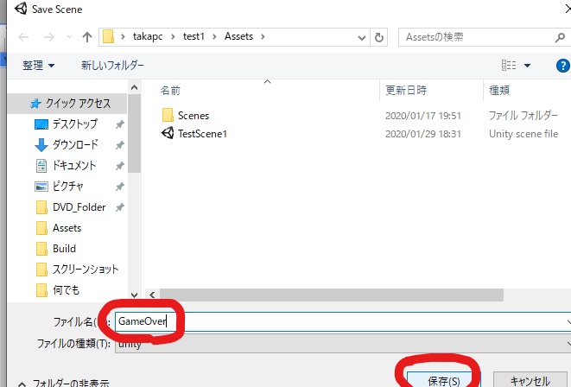This screenshot has width=571, height=387.
Task: Sort by the 名前 column header
Action: pyautogui.click(x=170, y=91)
